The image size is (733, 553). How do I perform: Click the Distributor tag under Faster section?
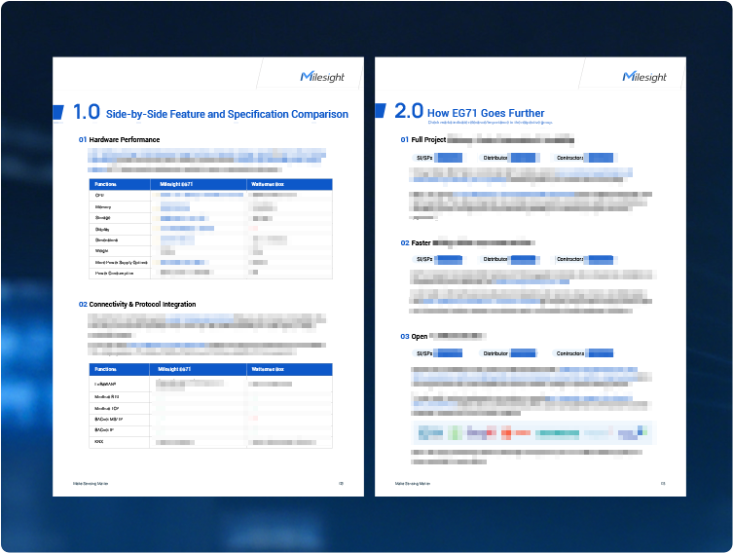click(x=509, y=259)
